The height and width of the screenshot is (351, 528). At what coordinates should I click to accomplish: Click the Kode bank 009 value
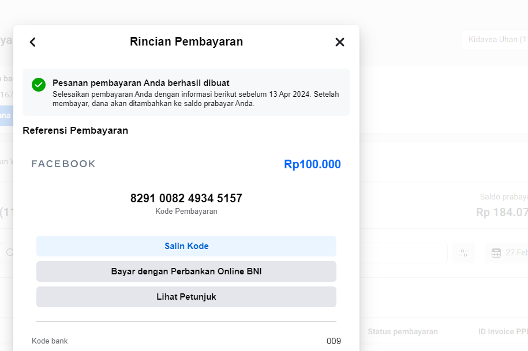(x=334, y=341)
